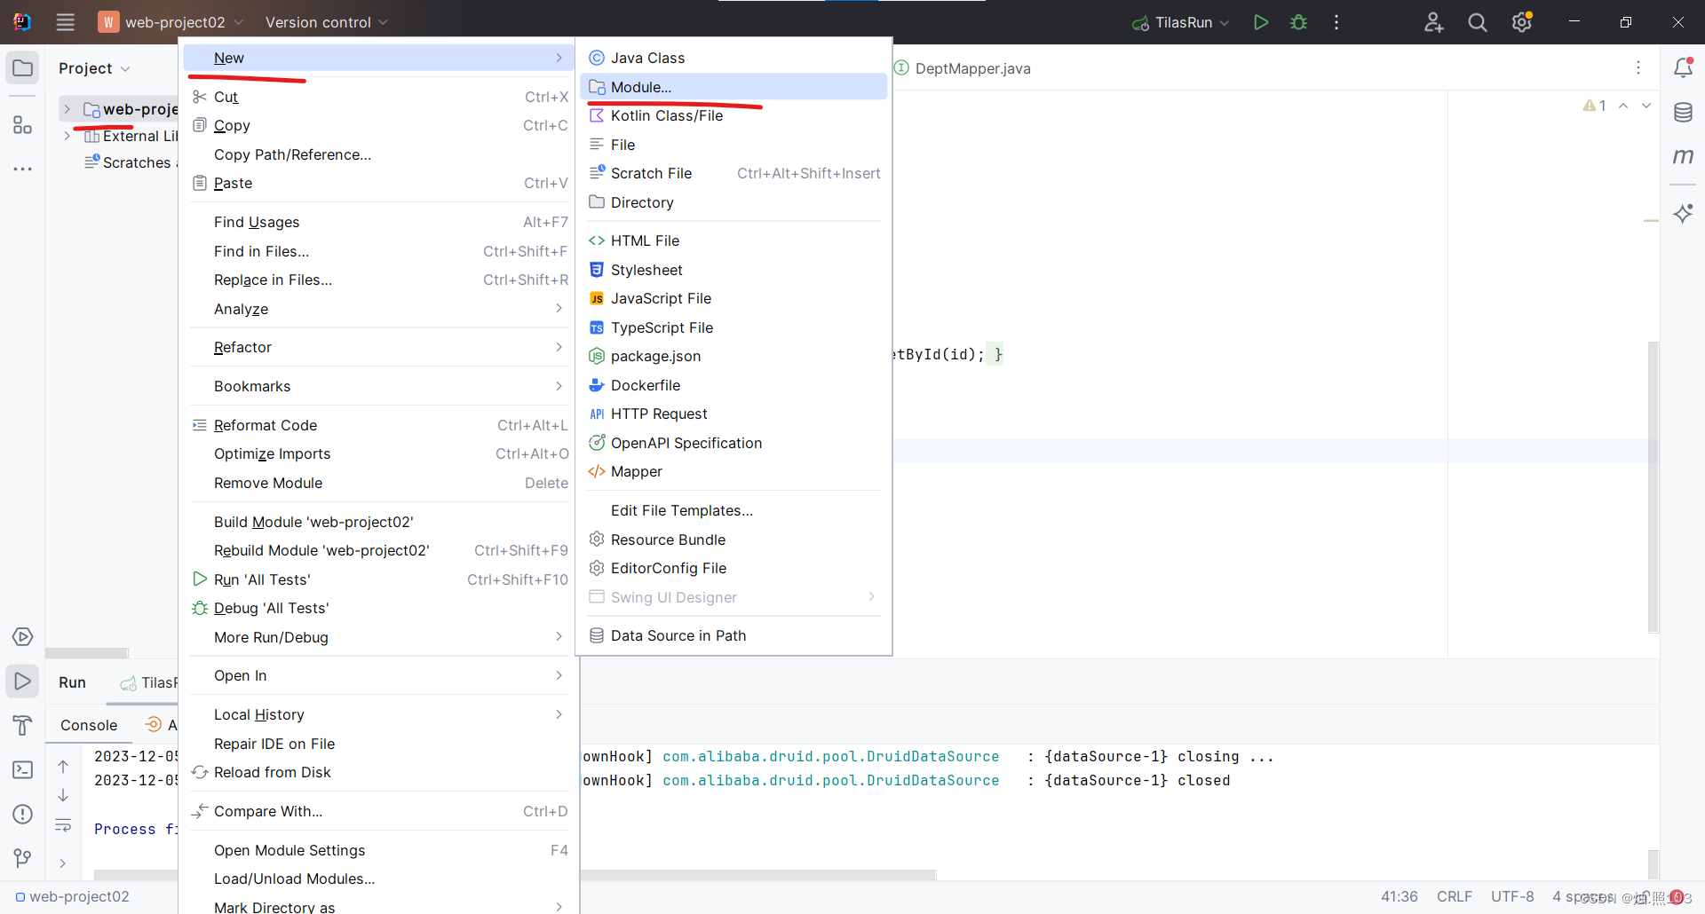Open the Build hammer tool window
The height and width of the screenshot is (914, 1705).
pos(22,725)
